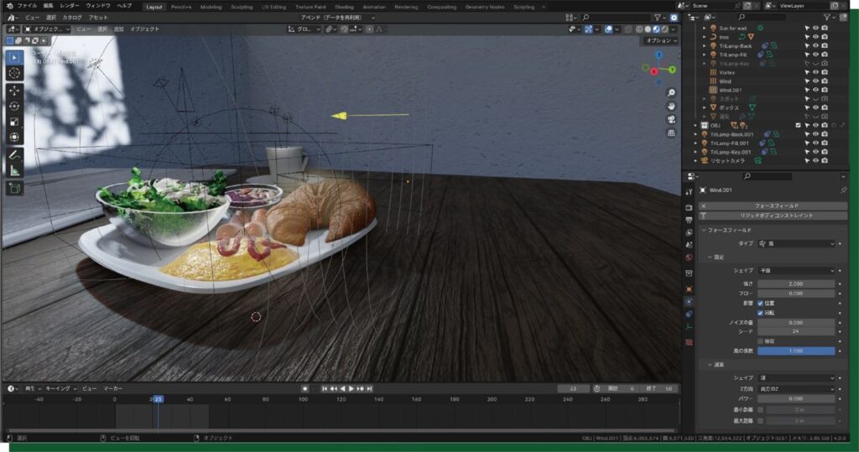Adjust the 風の係数 slider
The width and height of the screenshot is (859, 452).
pos(796,351)
